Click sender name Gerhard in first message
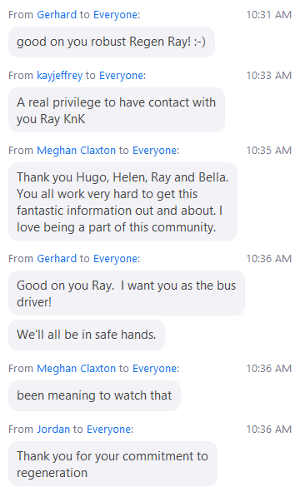Image resolution: width=300 pixels, height=487 pixels. pos(57,15)
